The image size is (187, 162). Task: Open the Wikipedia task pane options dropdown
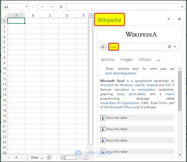(168, 19)
